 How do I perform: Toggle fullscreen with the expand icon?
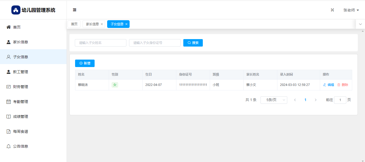[332, 10]
